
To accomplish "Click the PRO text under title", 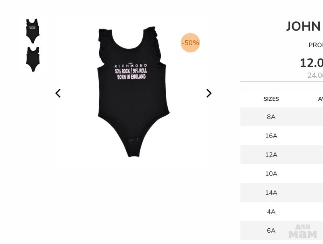I will 316,45.
